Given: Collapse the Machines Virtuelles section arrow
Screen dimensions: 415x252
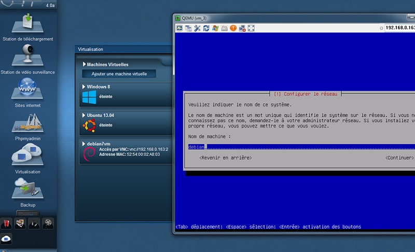Looking at the screenshot, I should (x=84, y=64).
